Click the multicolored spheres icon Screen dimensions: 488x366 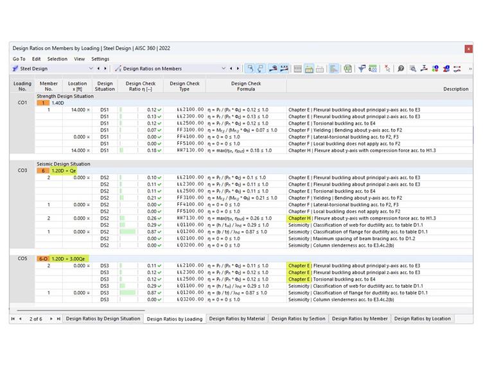tap(435, 69)
